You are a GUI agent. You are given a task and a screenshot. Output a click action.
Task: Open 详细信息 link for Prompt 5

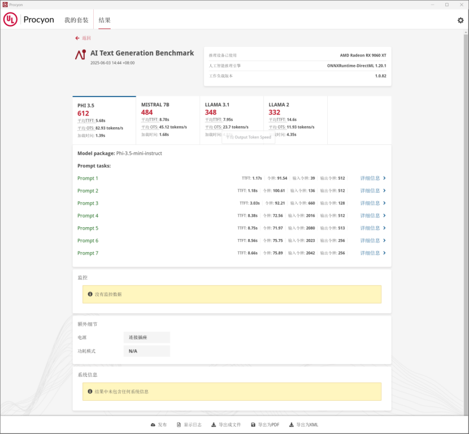[370, 228]
